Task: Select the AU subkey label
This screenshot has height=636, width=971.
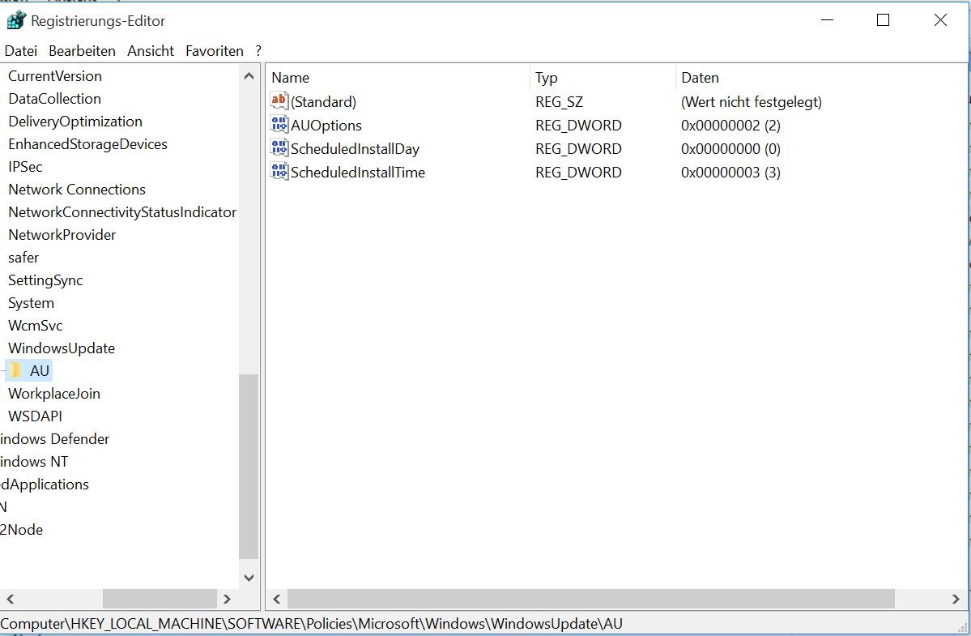Action: point(40,371)
